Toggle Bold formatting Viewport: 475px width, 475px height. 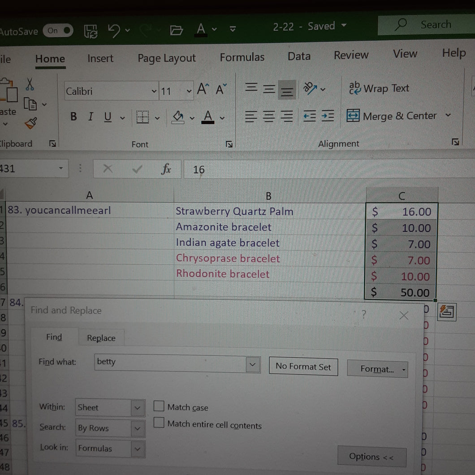73,117
